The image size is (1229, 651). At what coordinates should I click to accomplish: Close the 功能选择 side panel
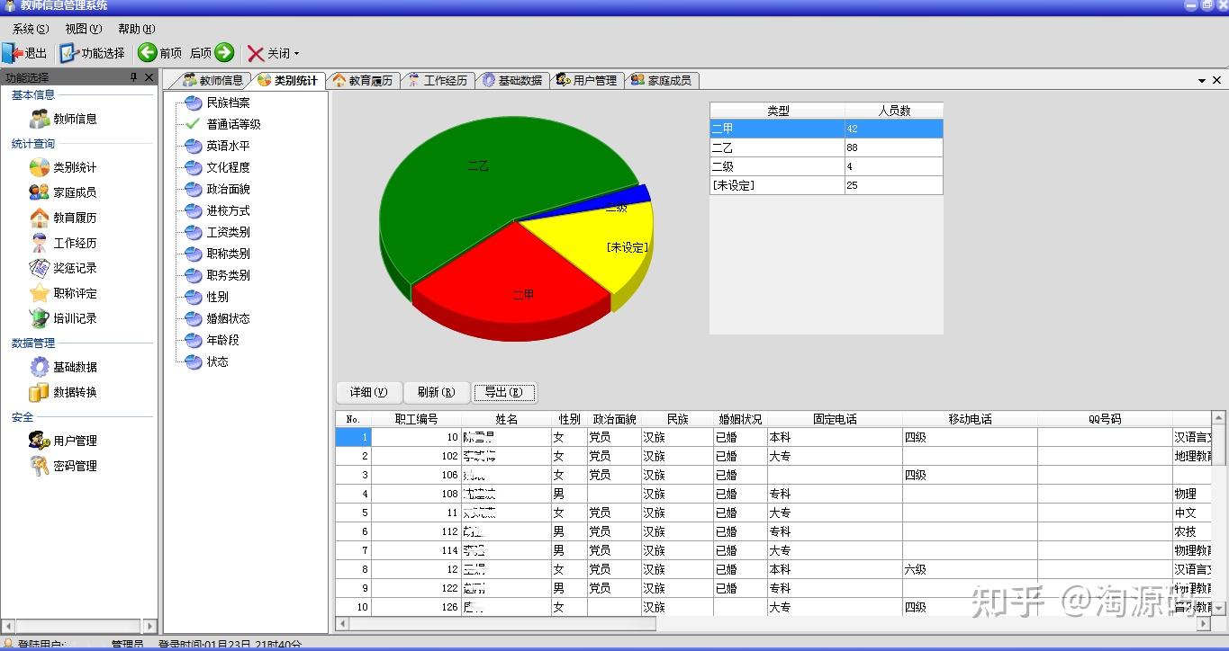coord(149,77)
